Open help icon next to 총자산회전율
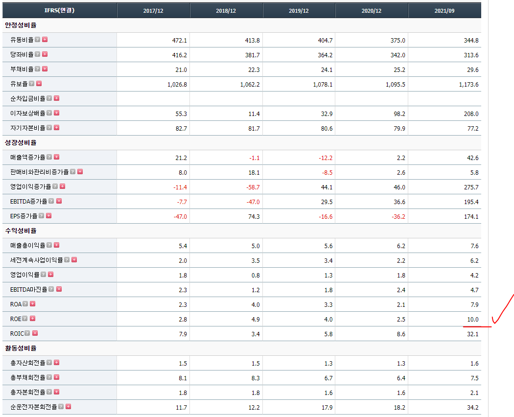Screen dimensions: 514x417 49,363
